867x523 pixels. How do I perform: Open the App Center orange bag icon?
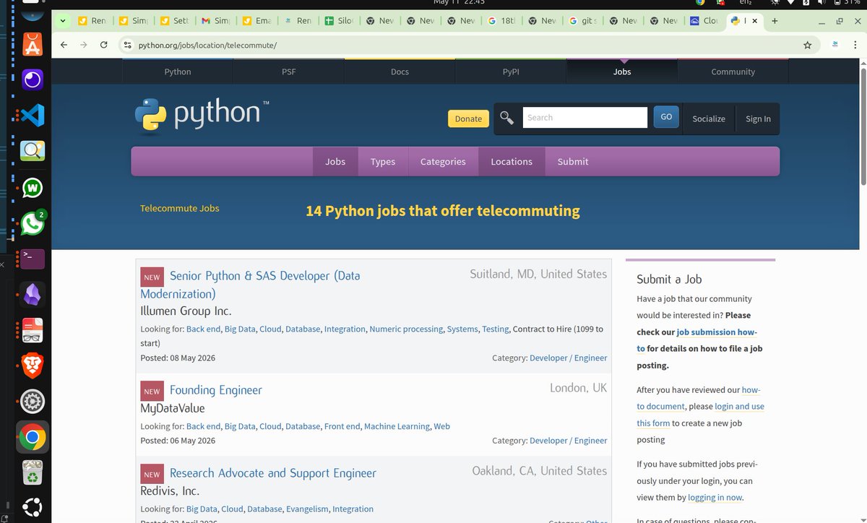click(x=33, y=46)
